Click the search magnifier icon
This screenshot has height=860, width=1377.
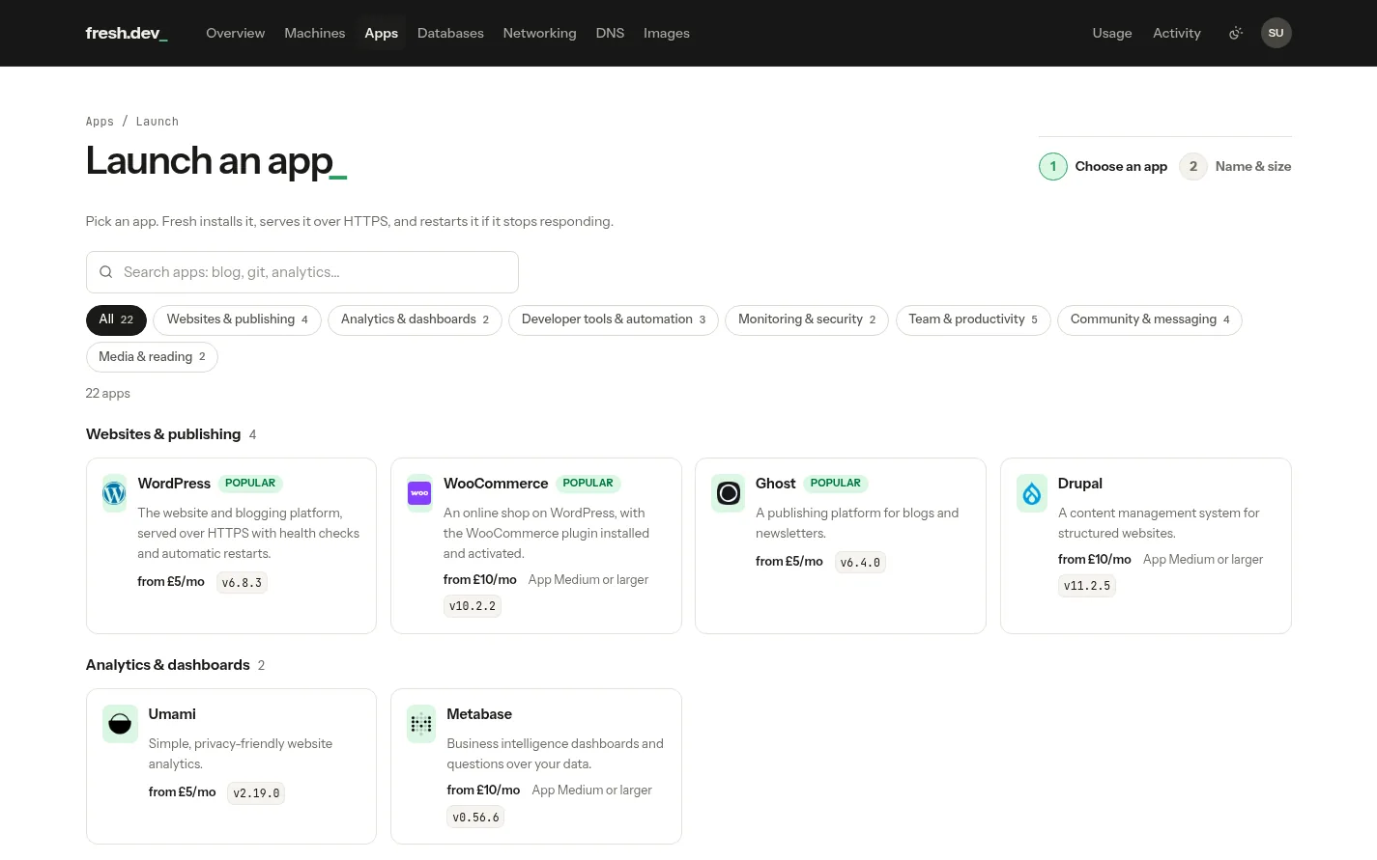(x=106, y=272)
